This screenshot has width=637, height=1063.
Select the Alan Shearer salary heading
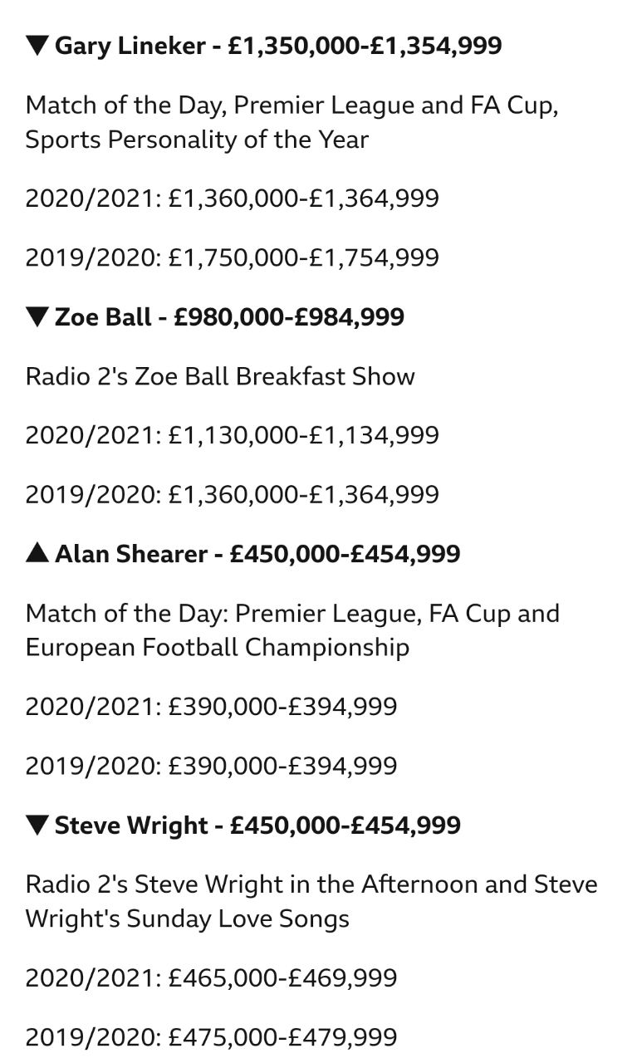tap(243, 554)
